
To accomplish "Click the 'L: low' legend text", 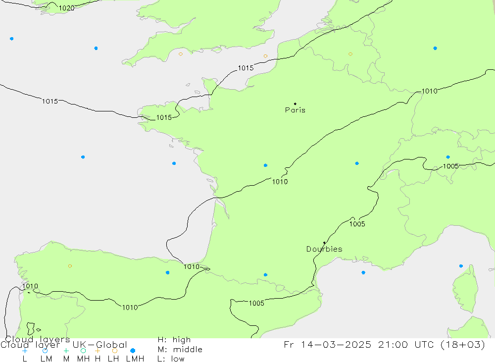I will (171, 359).
